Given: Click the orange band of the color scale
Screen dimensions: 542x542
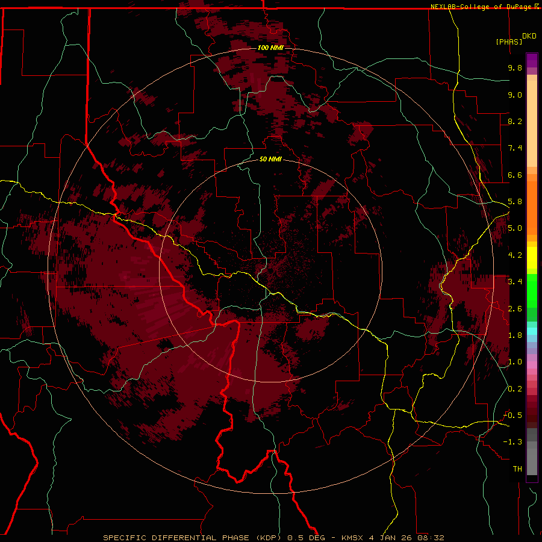Looking at the screenshot, I should (x=532, y=206).
